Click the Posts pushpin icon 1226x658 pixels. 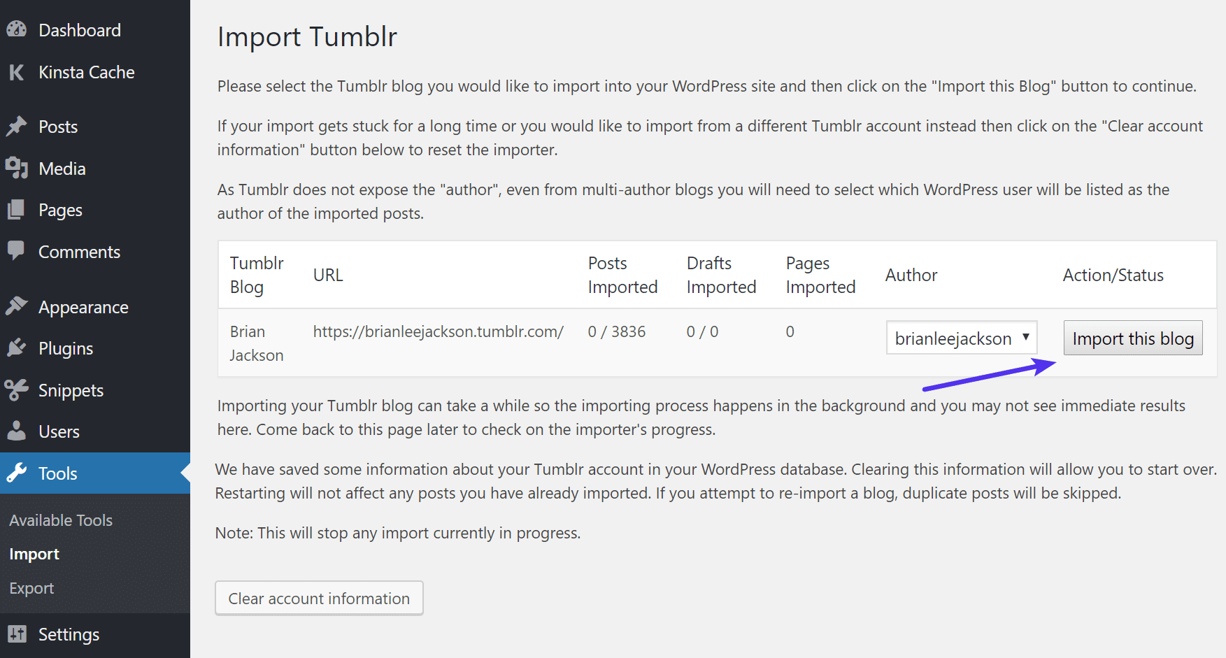(17, 127)
